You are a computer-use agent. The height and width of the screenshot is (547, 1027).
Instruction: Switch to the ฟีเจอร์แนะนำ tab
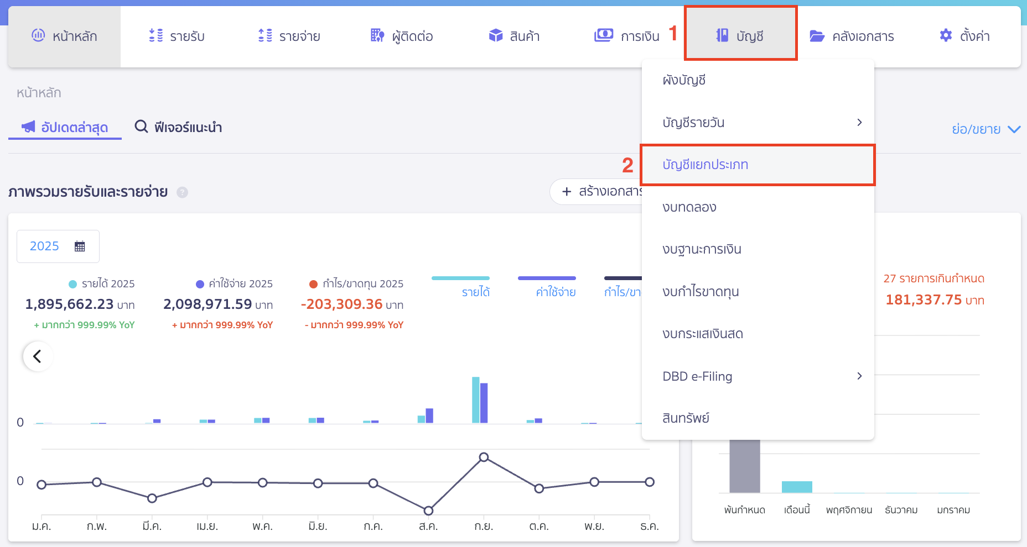[178, 127]
